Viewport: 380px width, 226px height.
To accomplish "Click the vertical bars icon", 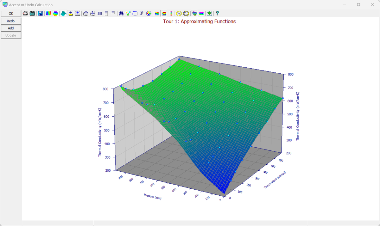I will 100,13.
